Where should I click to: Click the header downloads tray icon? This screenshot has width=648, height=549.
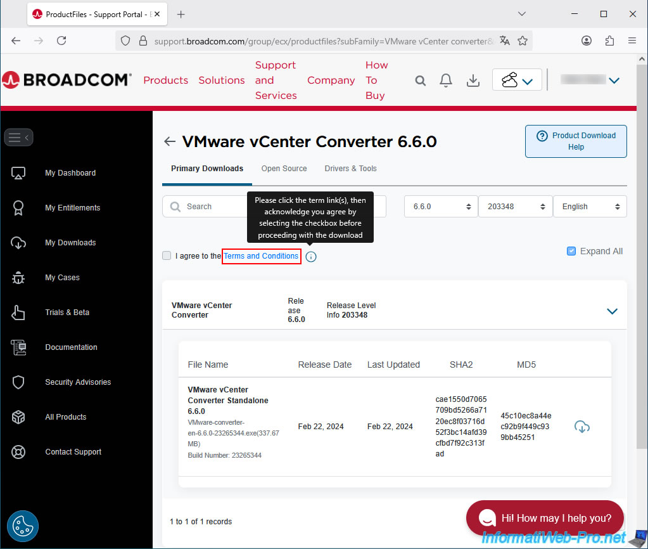pos(473,81)
